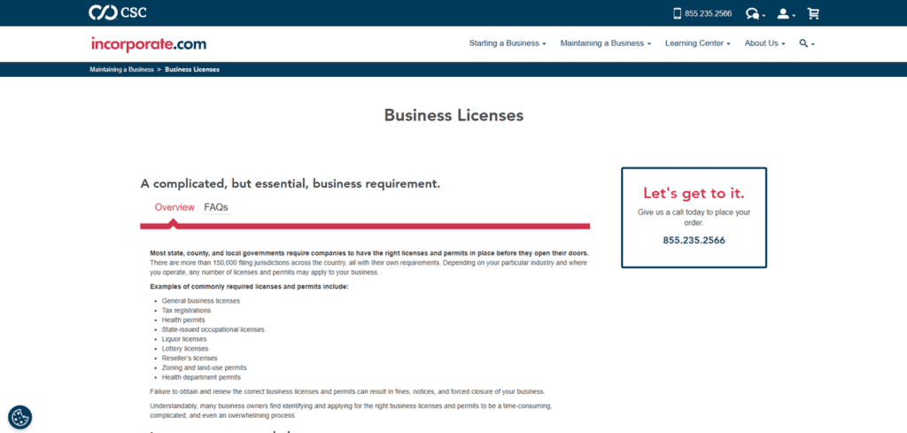Select the Overview tab
Screen dimensions: 907x433
174,207
